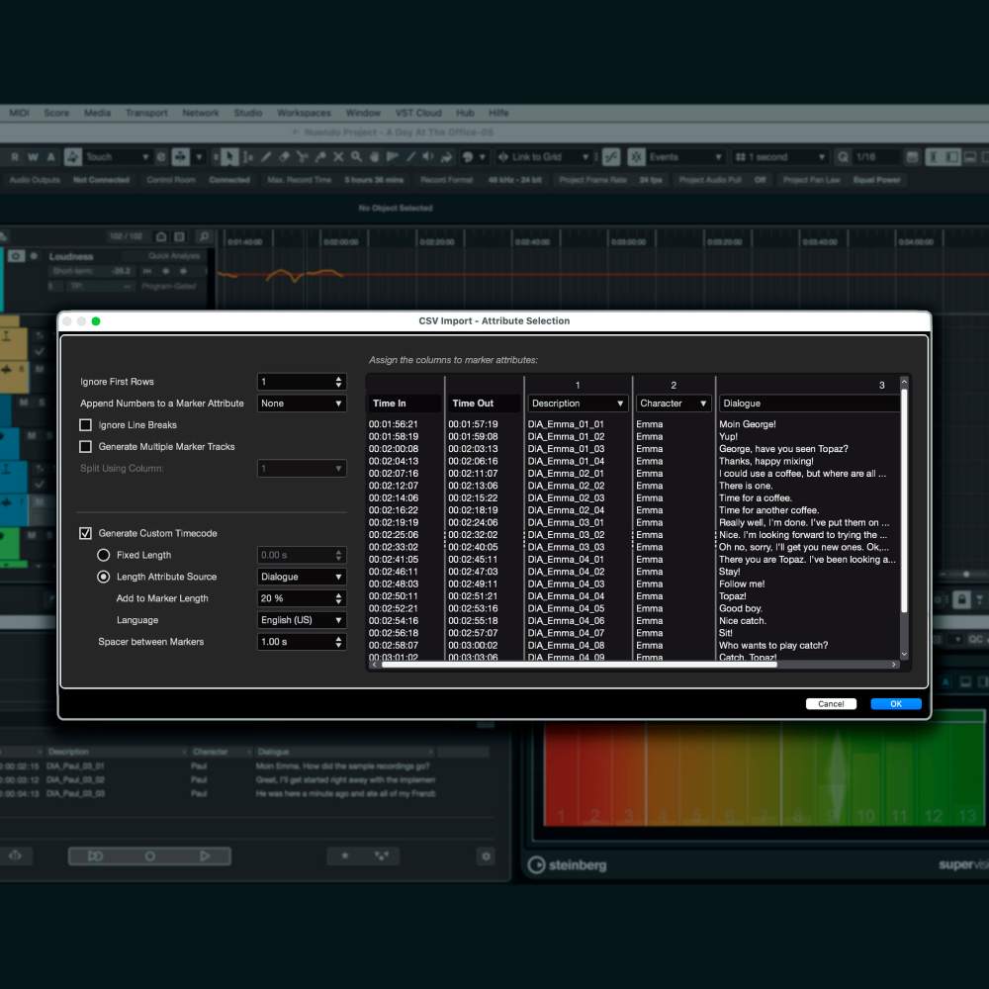Select the Draw pencil tool
Screen dimensions: 989x989
(x=266, y=156)
